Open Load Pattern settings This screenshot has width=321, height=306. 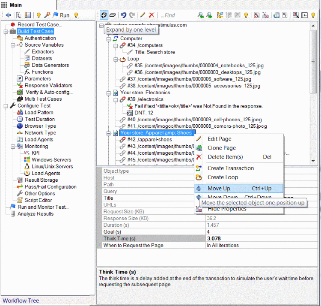coord(39,112)
